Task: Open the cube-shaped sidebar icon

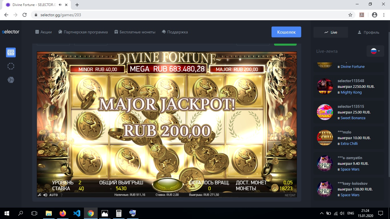Action: tap(11, 80)
